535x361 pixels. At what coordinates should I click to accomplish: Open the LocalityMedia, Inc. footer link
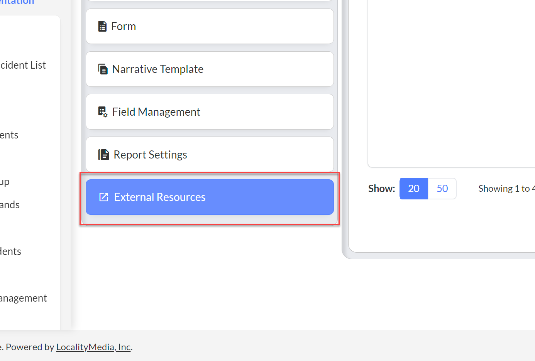click(93, 347)
